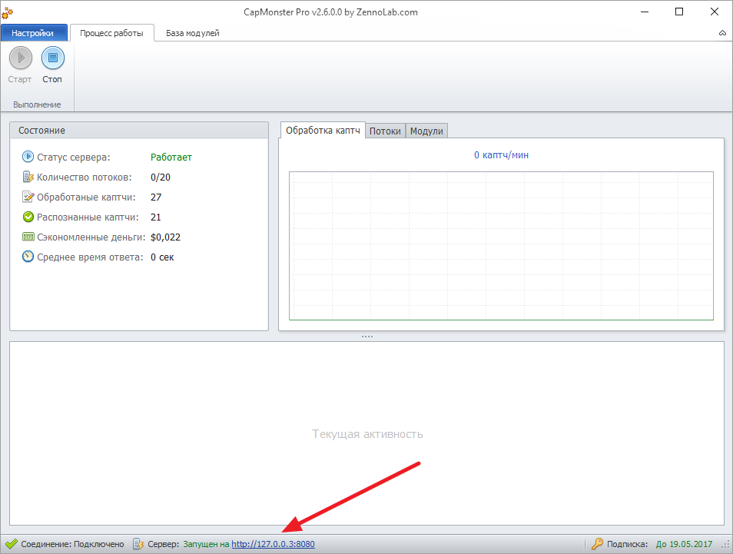Open the Настройки tab
733x554 pixels.
(x=33, y=33)
